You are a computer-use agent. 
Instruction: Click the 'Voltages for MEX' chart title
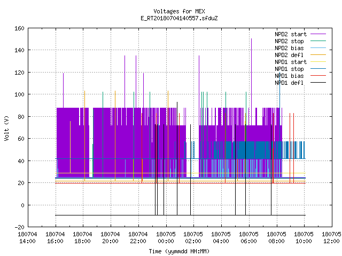tap(179, 11)
